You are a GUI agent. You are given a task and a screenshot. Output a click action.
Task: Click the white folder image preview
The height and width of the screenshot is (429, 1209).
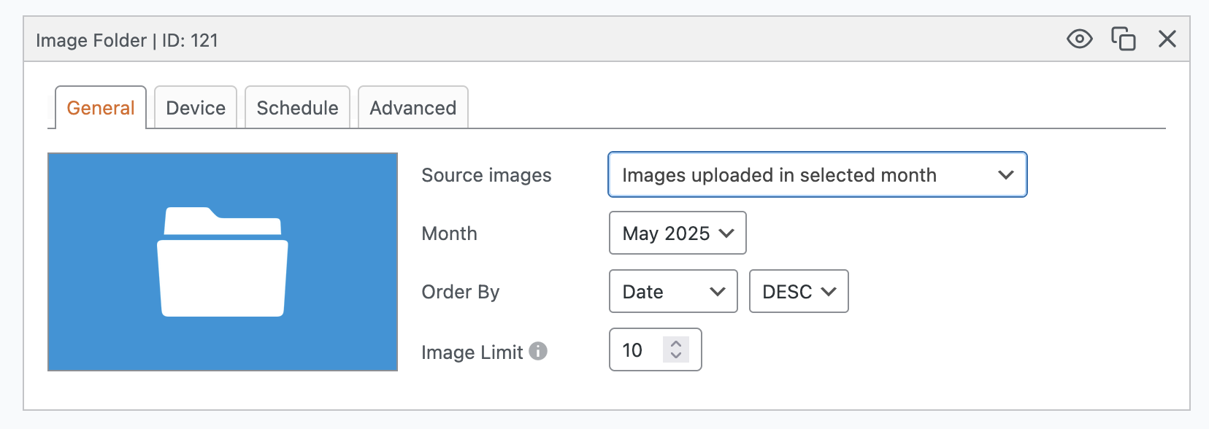[223, 262]
